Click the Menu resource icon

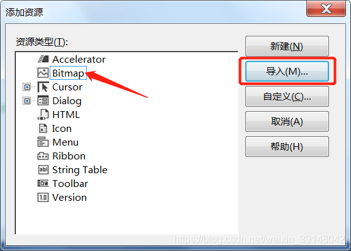43,142
